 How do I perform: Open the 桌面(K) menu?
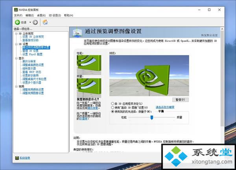[x=41, y=15]
